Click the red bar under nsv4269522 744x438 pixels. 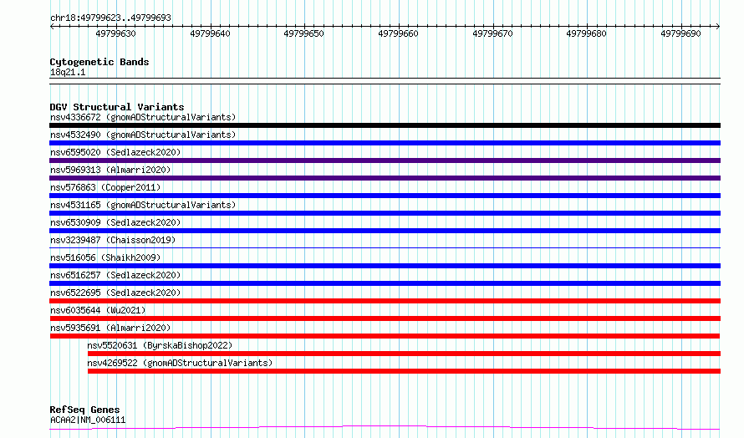[404, 371]
